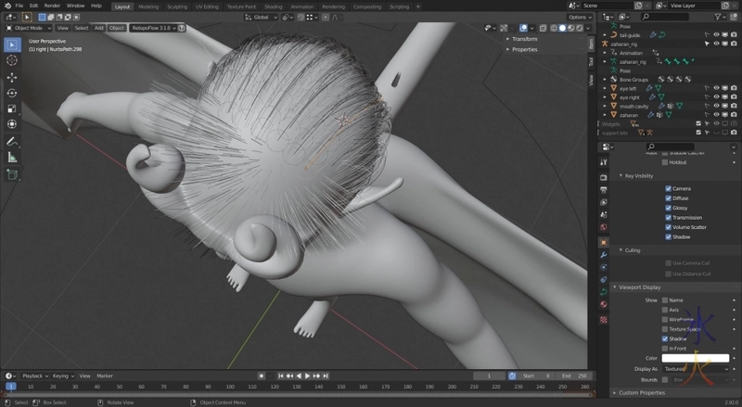Expand the Custom Properties panel
742x407 pixels.
coord(644,393)
